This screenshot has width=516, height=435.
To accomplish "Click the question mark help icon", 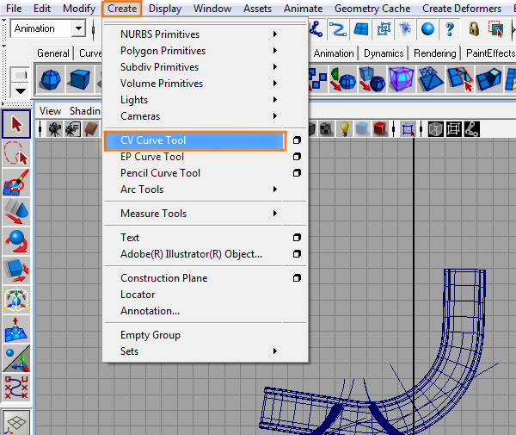I will coord(450,29).
